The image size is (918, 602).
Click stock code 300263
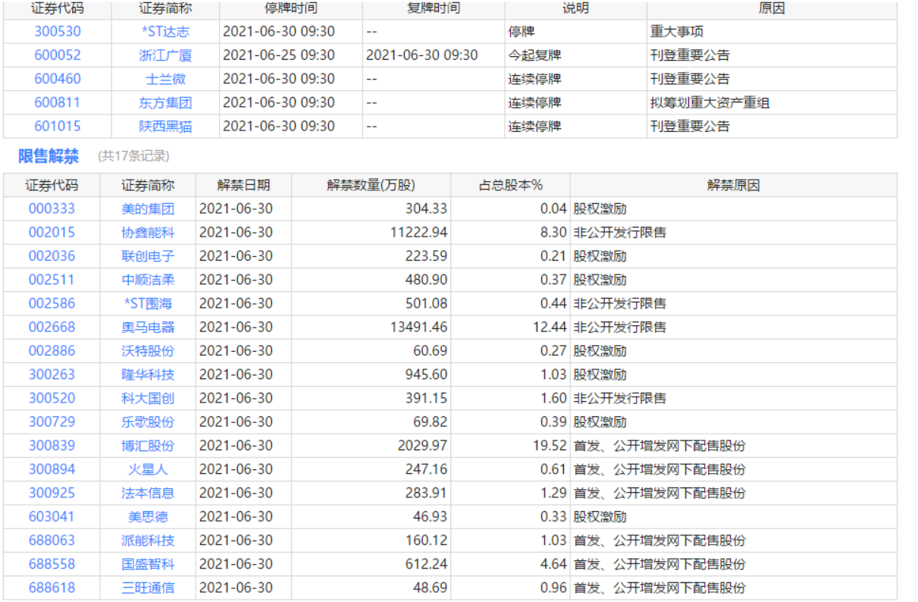[x=52, y=375]
